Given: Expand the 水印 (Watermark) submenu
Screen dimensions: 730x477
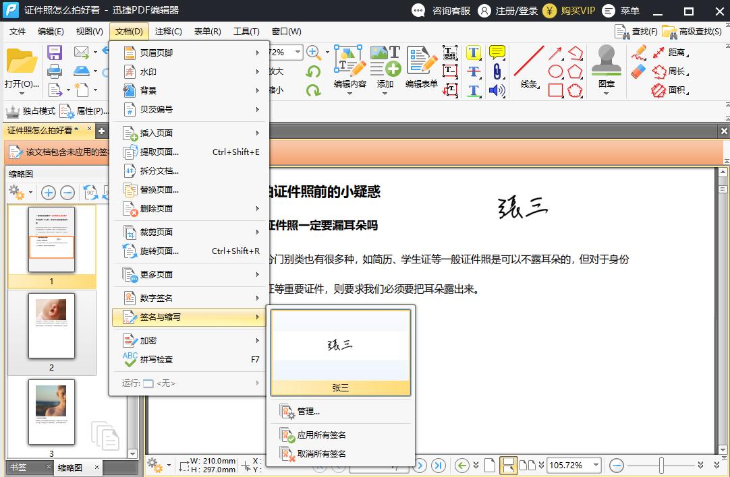Looking at the screenshot, I should [x=154, y=71].
